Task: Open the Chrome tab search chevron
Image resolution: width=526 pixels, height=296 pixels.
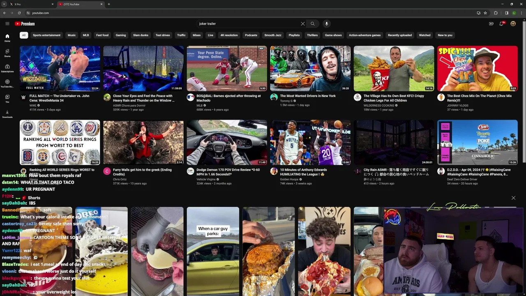Action: [4, 4]
